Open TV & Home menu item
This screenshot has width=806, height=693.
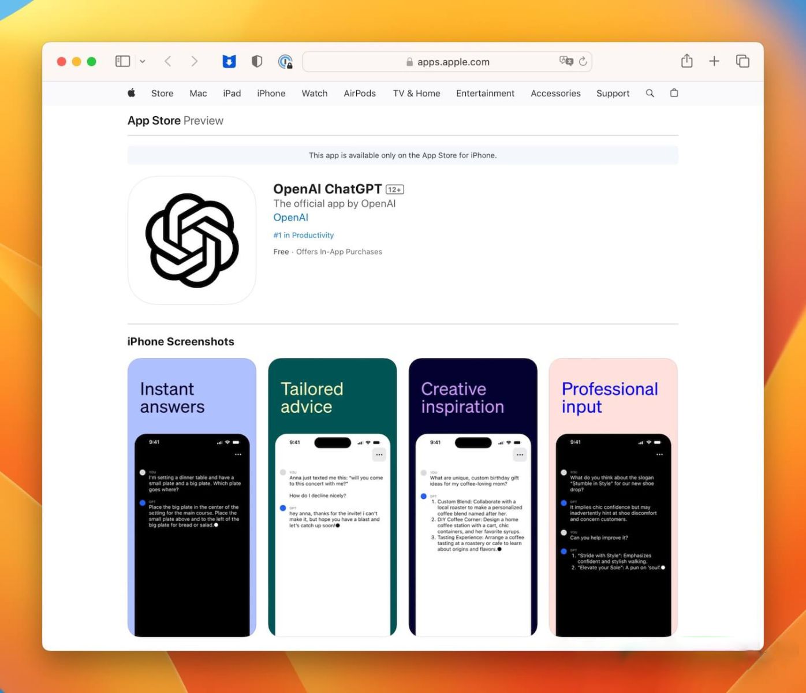tap(416, 94)
